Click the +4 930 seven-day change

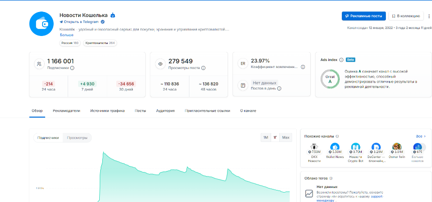coord(87,84)
